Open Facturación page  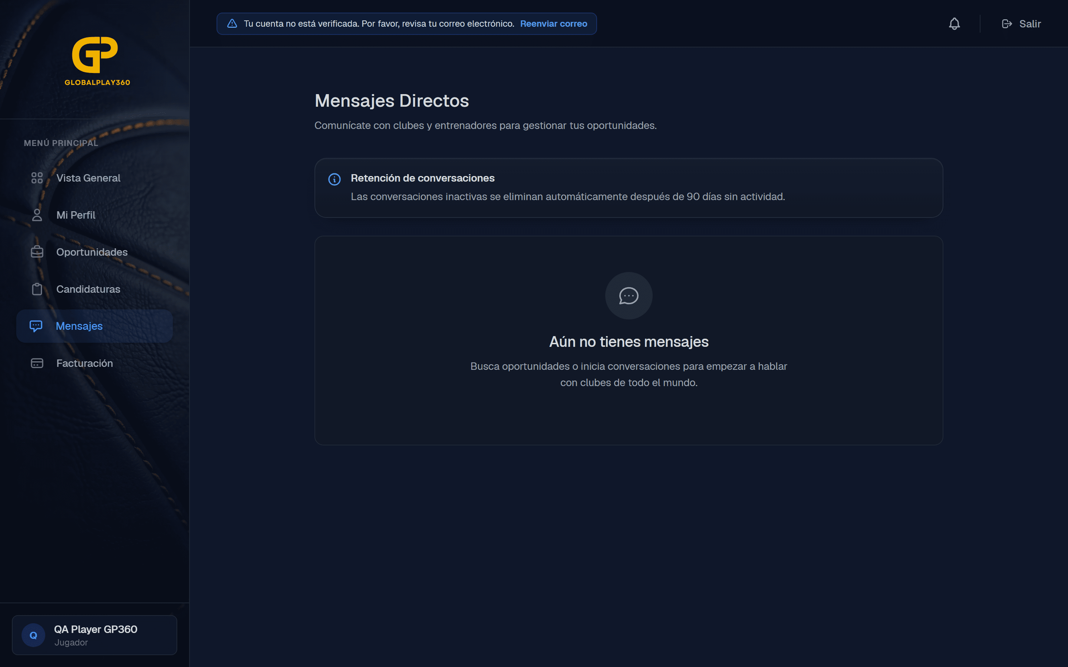pos(95,363)
